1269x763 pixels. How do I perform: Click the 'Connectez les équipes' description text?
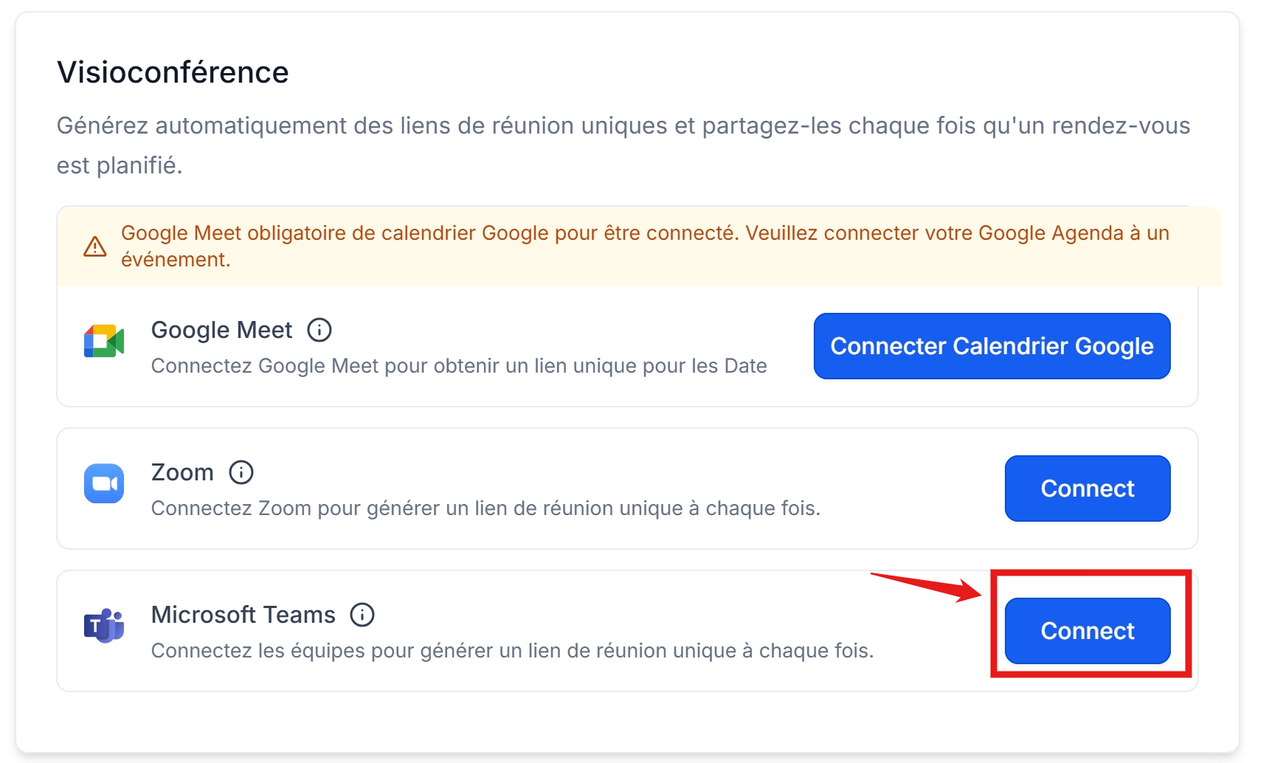pyautogui.click(x=512, y=651)
